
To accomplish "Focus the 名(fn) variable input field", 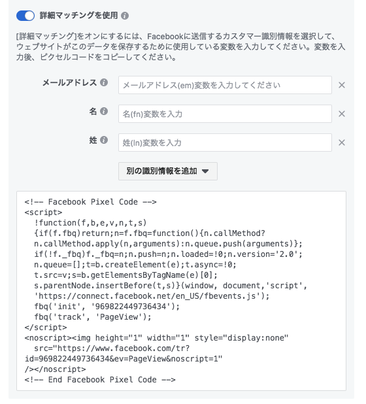I will [225, 114].
